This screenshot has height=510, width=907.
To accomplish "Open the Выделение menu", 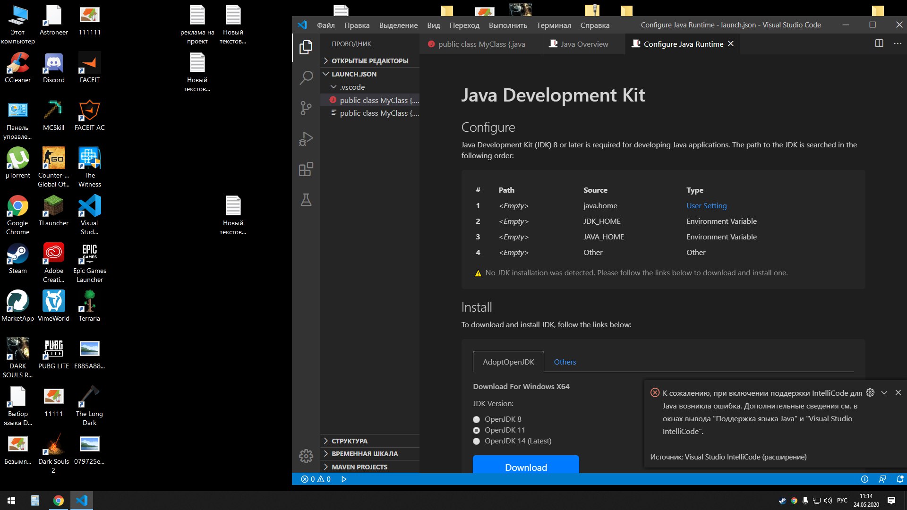I will 398,25.
